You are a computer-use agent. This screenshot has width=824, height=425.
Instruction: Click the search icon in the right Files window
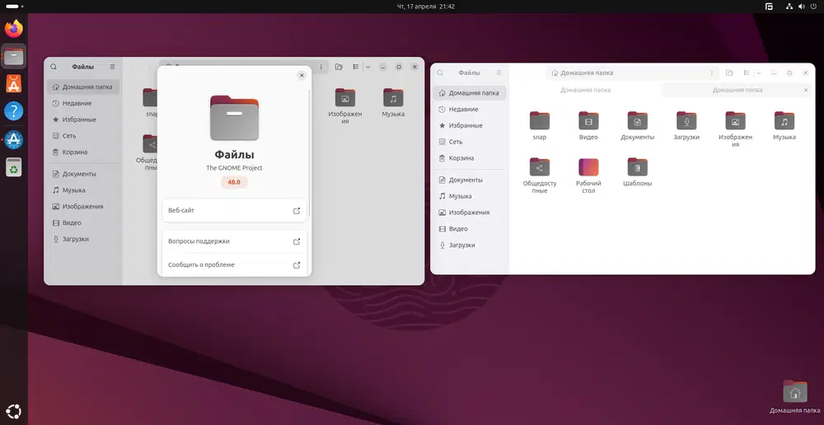pos(440,73)
